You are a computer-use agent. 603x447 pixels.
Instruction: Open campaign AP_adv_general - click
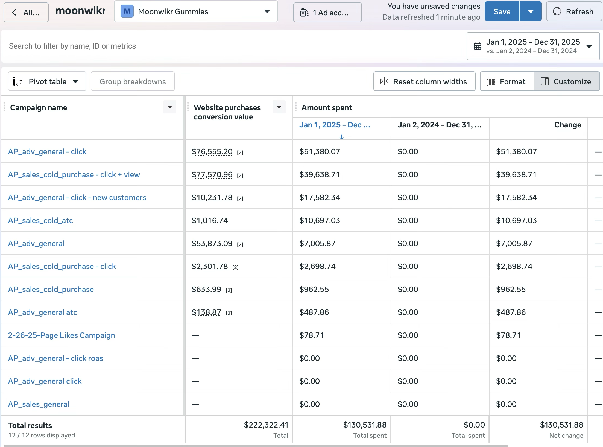click(47, 151)
